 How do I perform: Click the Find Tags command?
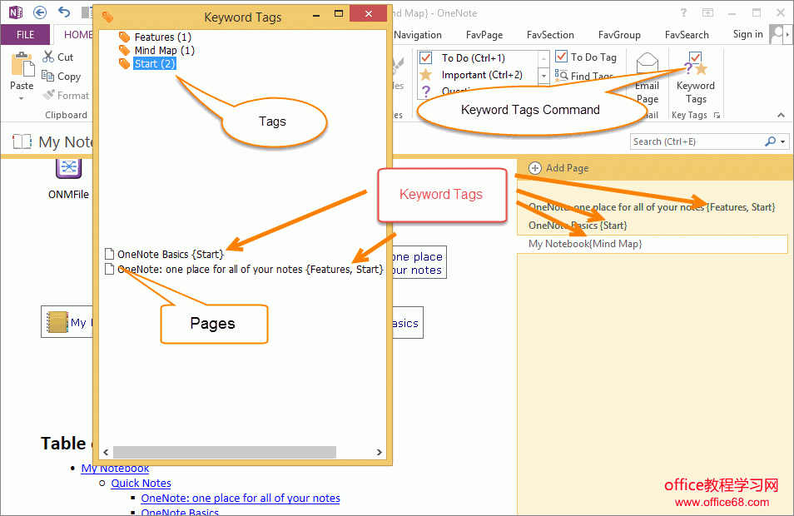pos(585,76)
